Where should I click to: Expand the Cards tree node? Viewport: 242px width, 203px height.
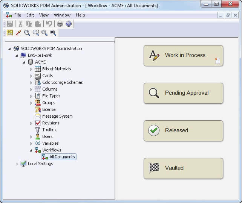pyautogui.click(x=31, y=76)
